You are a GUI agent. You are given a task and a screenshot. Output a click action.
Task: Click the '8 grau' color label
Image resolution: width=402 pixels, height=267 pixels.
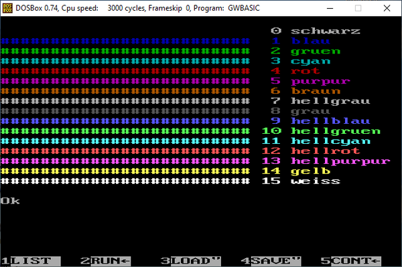coord(300,111)
